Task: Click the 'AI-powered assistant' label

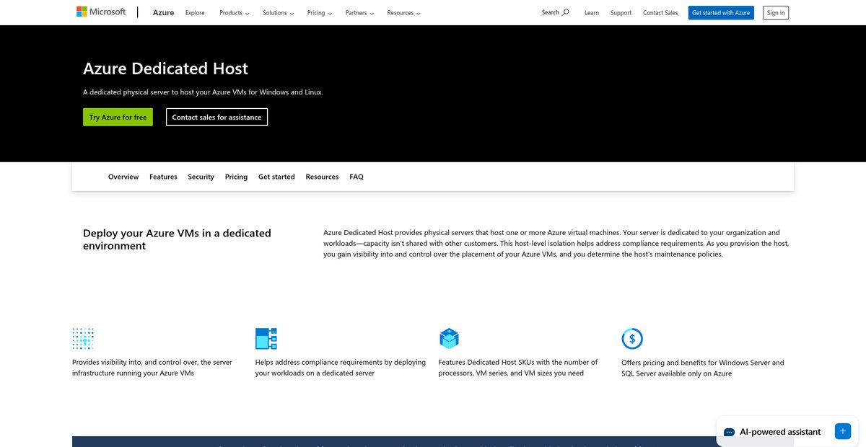Action: (x=780, y=432)
